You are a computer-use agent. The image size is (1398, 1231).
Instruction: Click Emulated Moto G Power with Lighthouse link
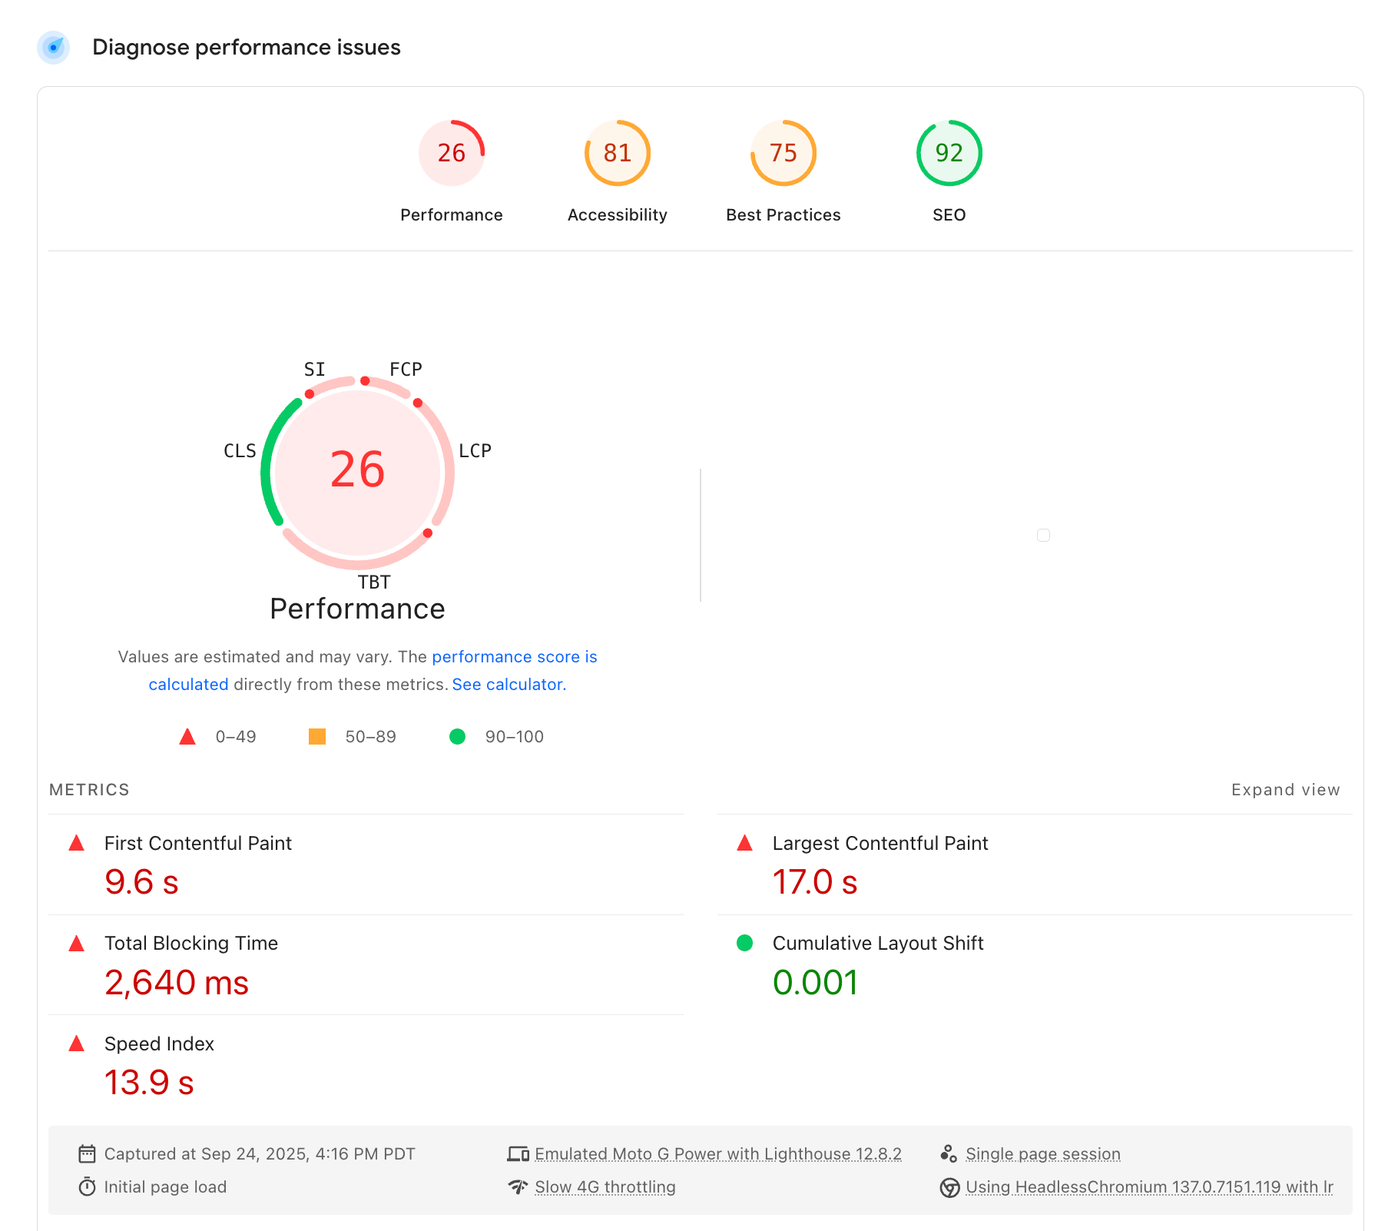pos(717,1154)
